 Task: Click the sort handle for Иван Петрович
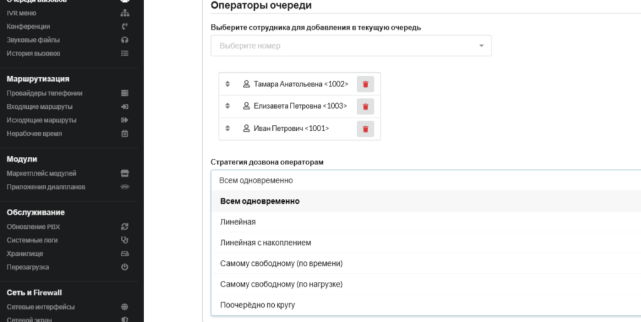point(228,129)
